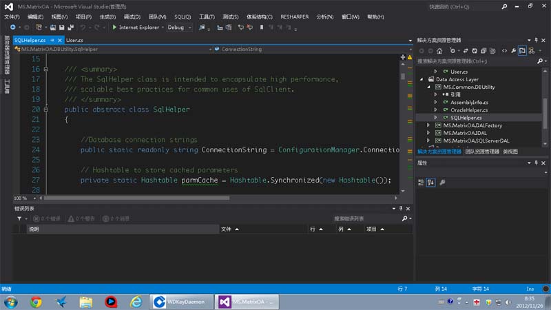Viewport: 551px width, 310px height.
Task: Click the View Code icon in Solution Explorer
Action: pos(505,51)
